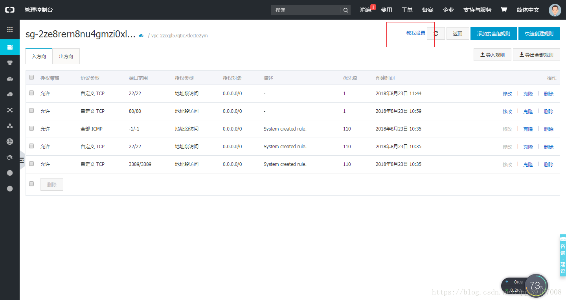Click the plain cloud icon in sidebar

coord(10,79)
